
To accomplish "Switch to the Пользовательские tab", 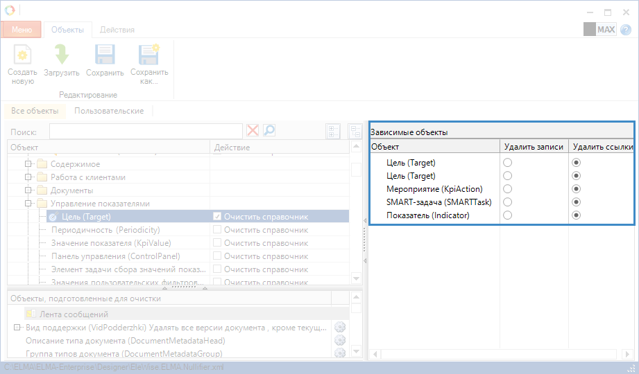I will click(109, 111).
